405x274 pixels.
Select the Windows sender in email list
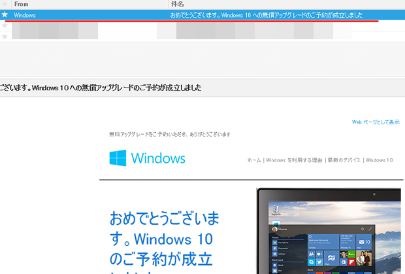tap(25, 15)
